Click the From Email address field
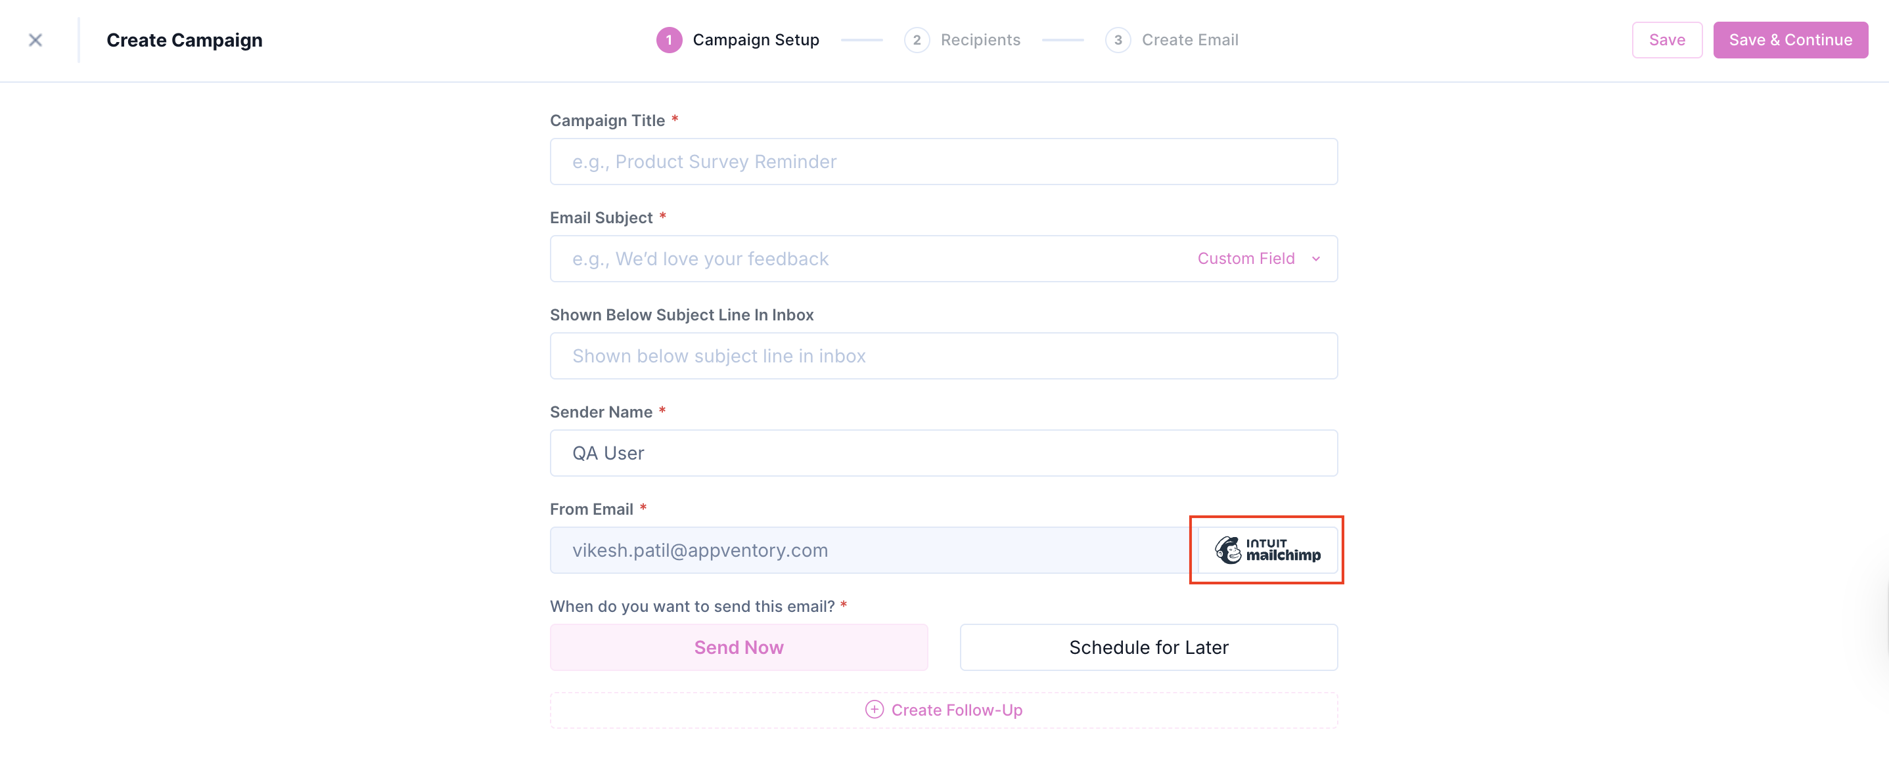 click(869, 550)
